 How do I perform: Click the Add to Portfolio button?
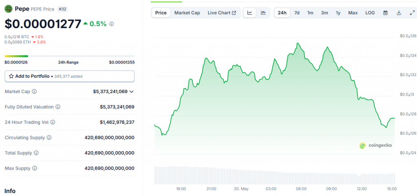click(70, 76)
